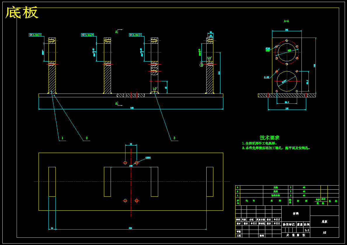Click the 59.5 horizontal dimension in section A-A
347x245 pixels.
(x=287, y=102)
